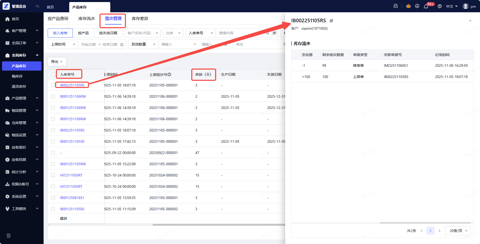Viewport: 480px width, 244px height.
Task: Open the IB001250818S1 order link
Action: 72,198
